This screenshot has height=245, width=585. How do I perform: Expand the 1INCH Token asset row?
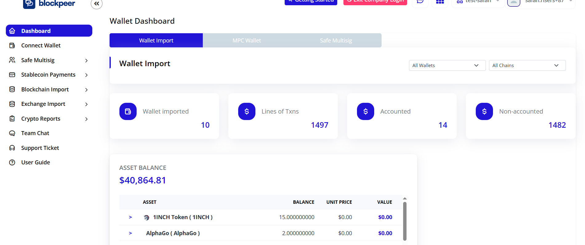[x=130, y=217]
